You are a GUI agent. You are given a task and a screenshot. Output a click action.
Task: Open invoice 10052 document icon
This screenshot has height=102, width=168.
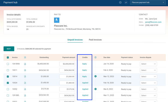click(x=25, y=89)
